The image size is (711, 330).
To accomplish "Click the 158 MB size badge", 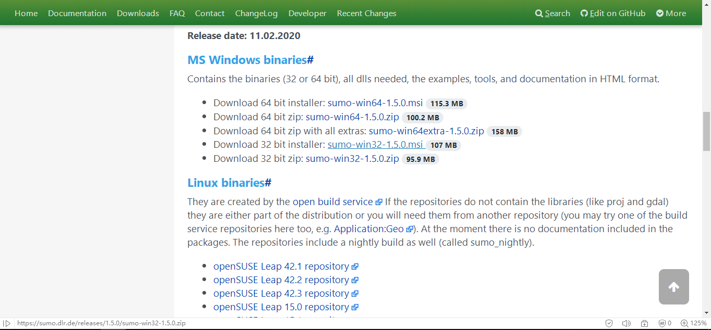I will coord(504,132).
